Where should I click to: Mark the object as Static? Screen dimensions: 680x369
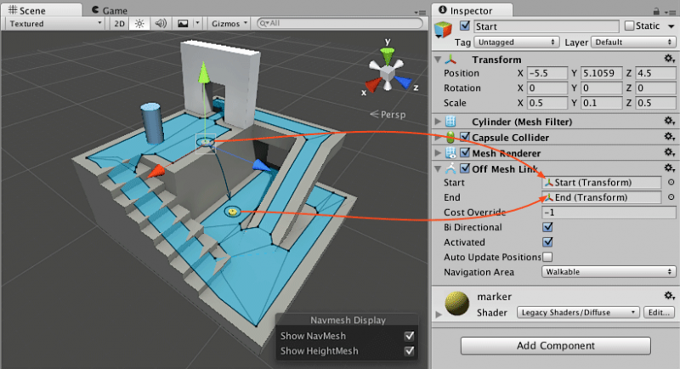pos(629,26)
